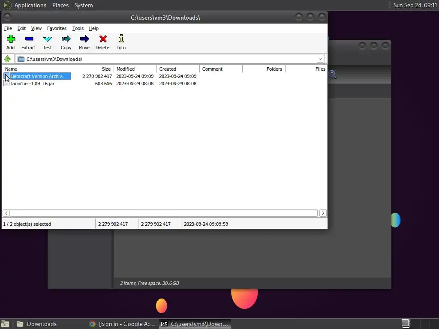Click status text '1 / 2 object(s) selected'
439x329 pixels.
point(27,224)
